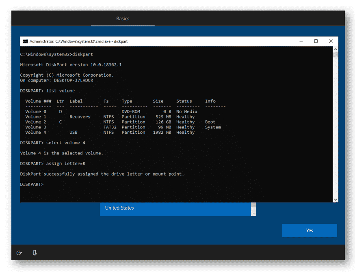Click the console scrollbar down arrow
The width and height of the screenshot is (355, 272).
[336, 200]
